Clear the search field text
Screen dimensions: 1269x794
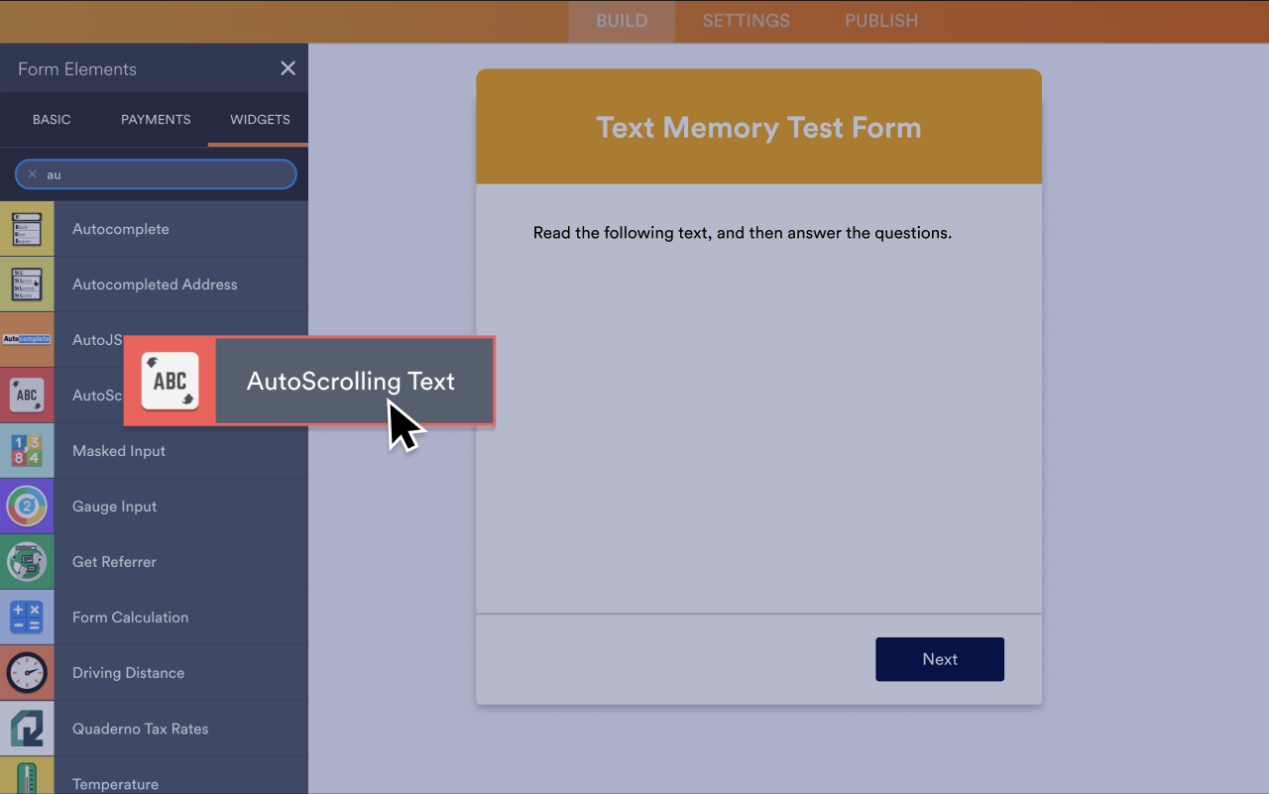point(32,173)
